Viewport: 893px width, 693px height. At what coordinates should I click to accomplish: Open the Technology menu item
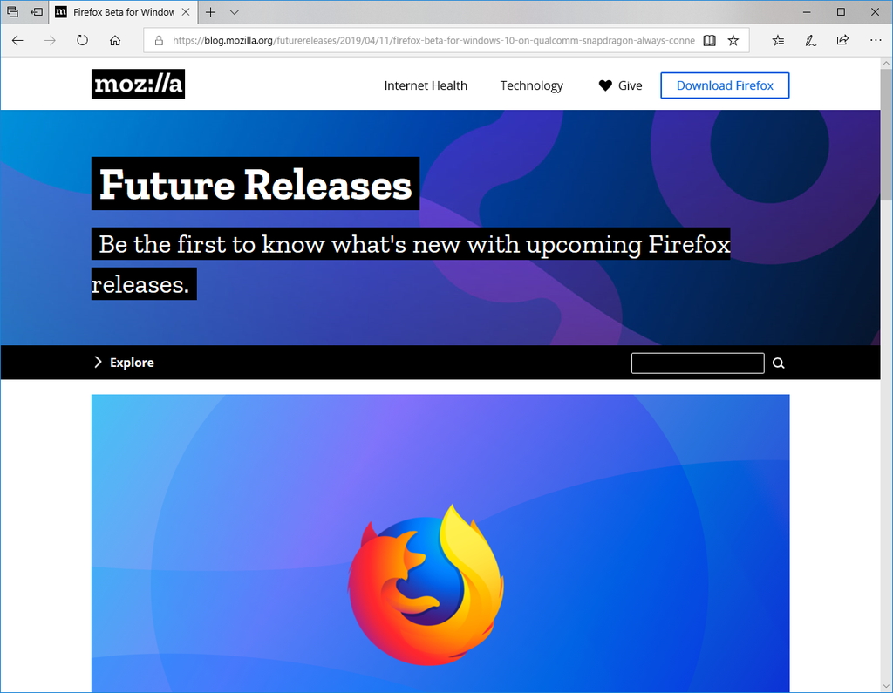[531, 85]
